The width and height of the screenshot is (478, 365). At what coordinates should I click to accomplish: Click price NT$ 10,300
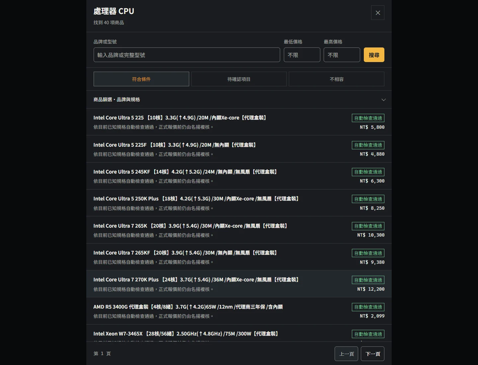(x=371, y=235)
